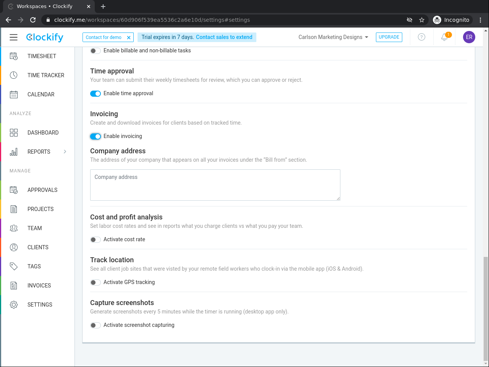
Task: Open the Carlson Marketing Designs workspace dropdown
Action: (333, 37)
